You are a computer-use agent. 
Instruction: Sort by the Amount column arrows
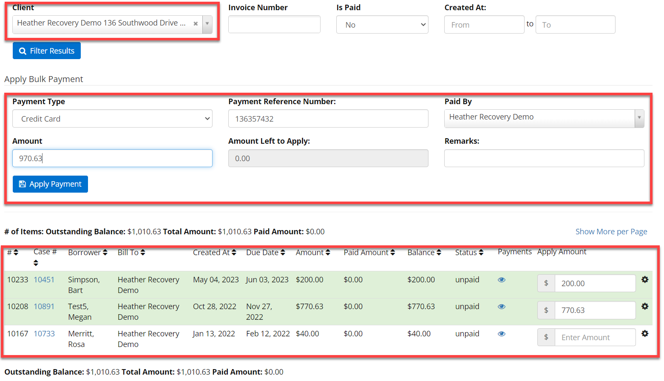coord(328,252)
